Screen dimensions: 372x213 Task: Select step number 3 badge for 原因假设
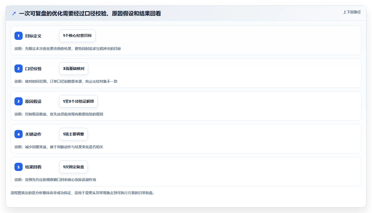point(19,101)
